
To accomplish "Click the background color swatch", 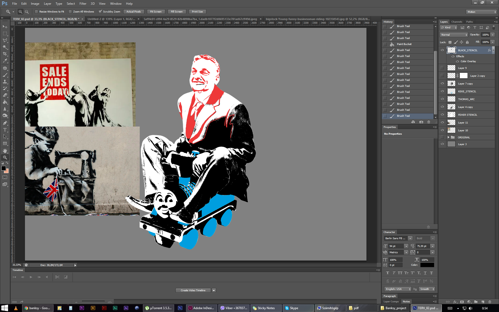I will [x=6, y=171].
